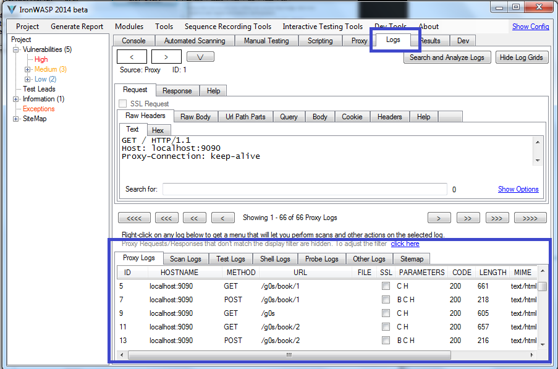
Task: Click the "<<<" log paging button
Action: (x=166, y=218)
